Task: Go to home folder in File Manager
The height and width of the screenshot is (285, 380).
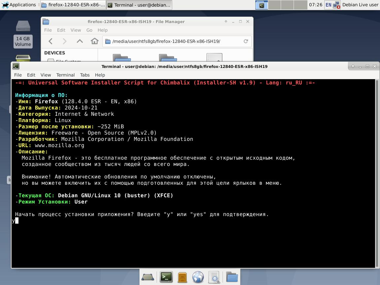Action: (x=95, y=41)
